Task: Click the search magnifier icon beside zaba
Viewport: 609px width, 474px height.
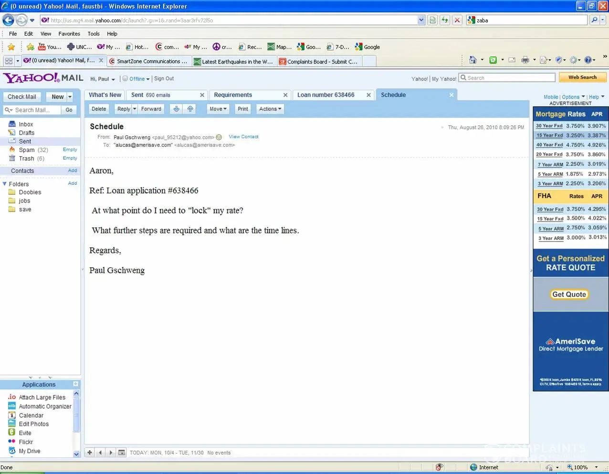Action: coord(594,20)
